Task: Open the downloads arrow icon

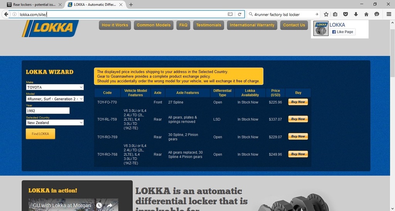Action: coord(356,14)
